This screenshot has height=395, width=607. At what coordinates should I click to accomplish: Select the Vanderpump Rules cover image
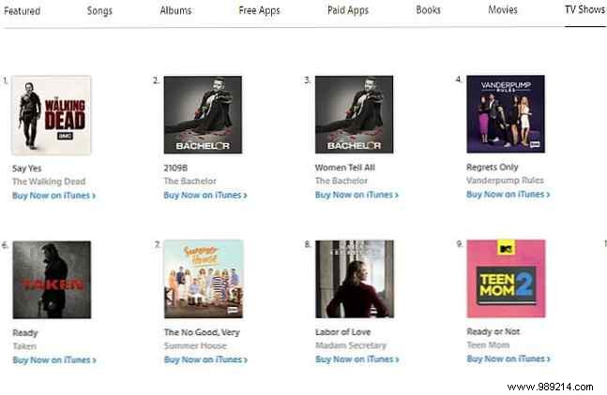coord(506,114)
